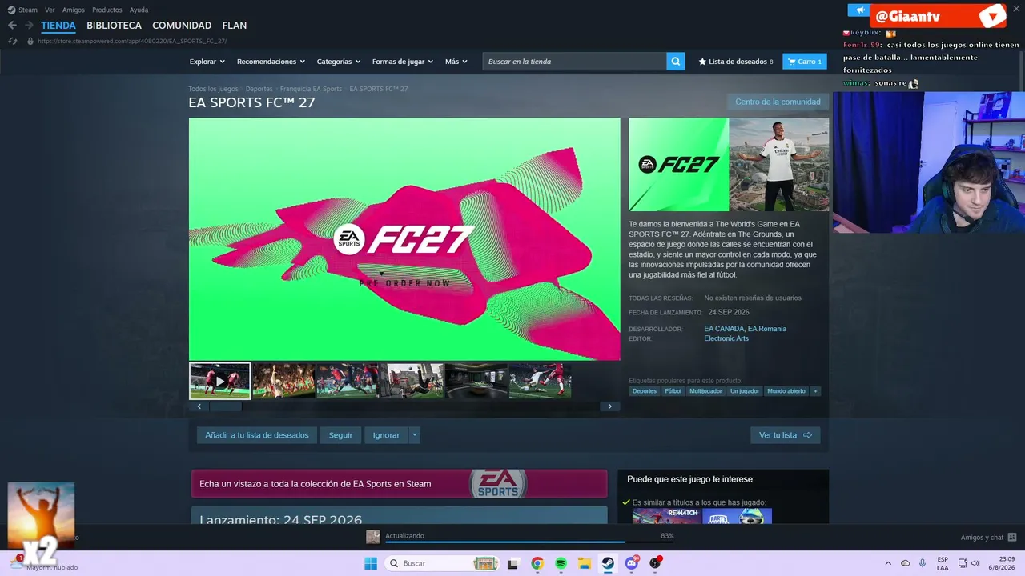Click the magnifier search button in store

tap(676, 62)
